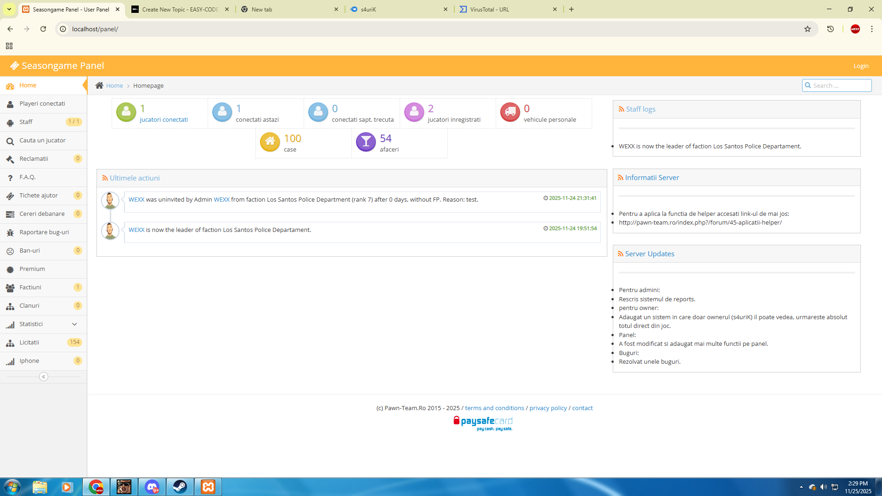This screenshot has width=882, height=496.
Task: Select the Factiuni group icon
Action: [10, 288]
